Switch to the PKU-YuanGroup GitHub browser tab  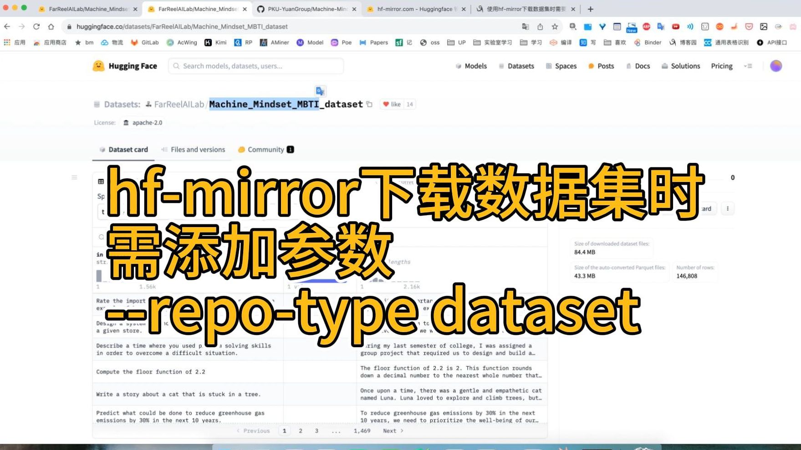[307, 9]
